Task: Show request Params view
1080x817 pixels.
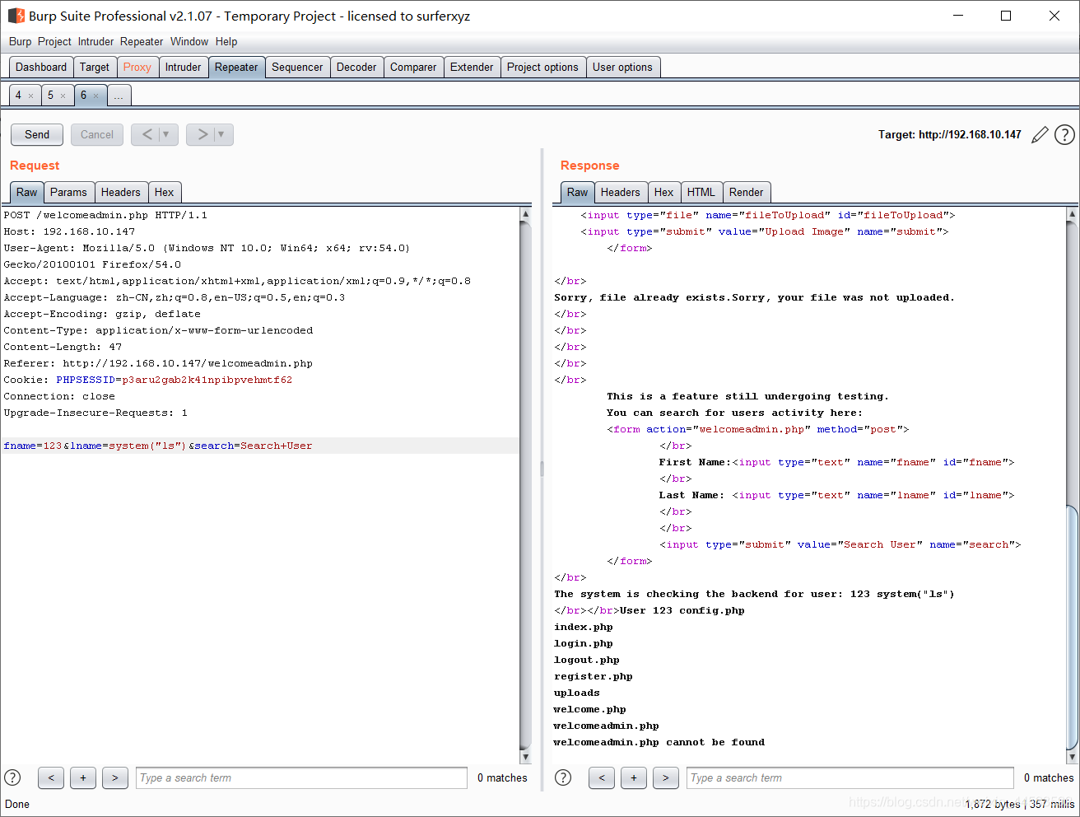Action: [68, 192]
